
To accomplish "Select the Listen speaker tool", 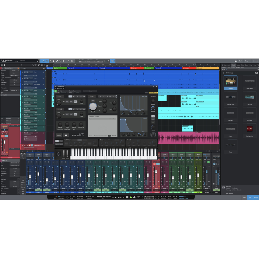I will (63, 61).
